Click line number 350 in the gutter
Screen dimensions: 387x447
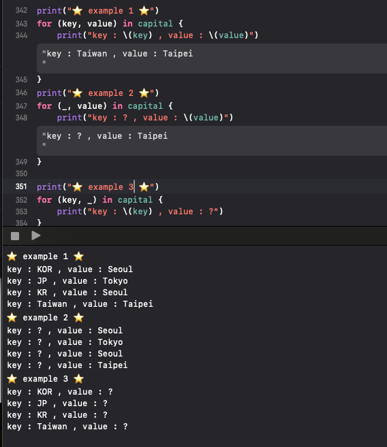pos(21,173)
